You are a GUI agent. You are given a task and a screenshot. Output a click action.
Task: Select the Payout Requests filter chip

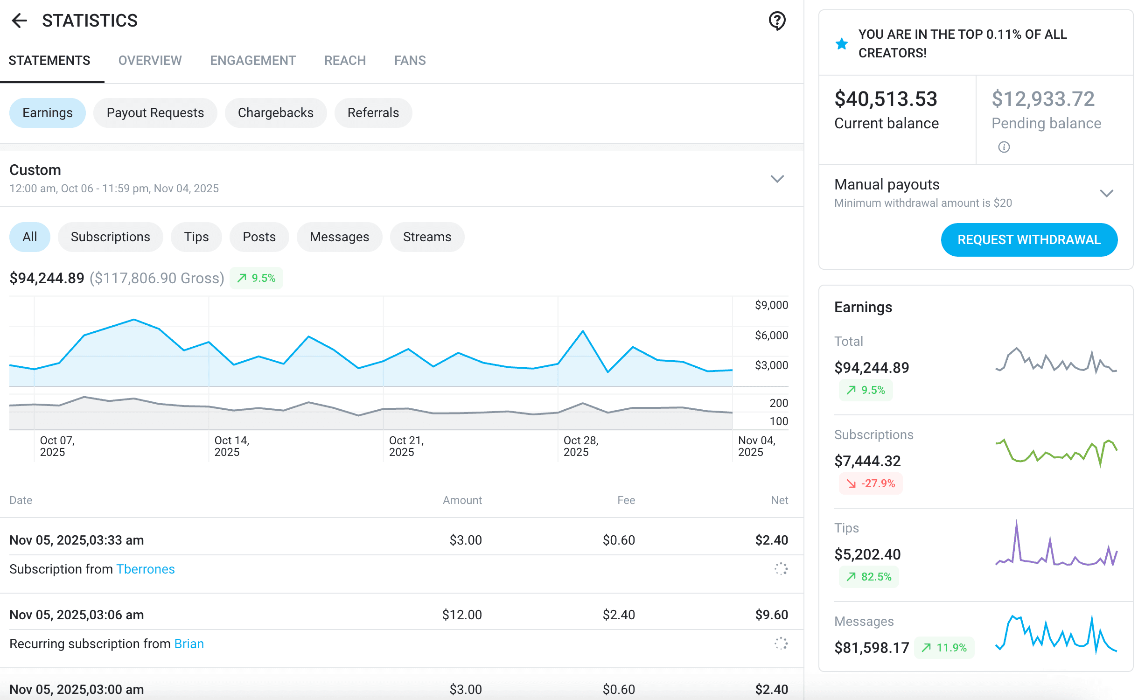[x=155, y=113]
